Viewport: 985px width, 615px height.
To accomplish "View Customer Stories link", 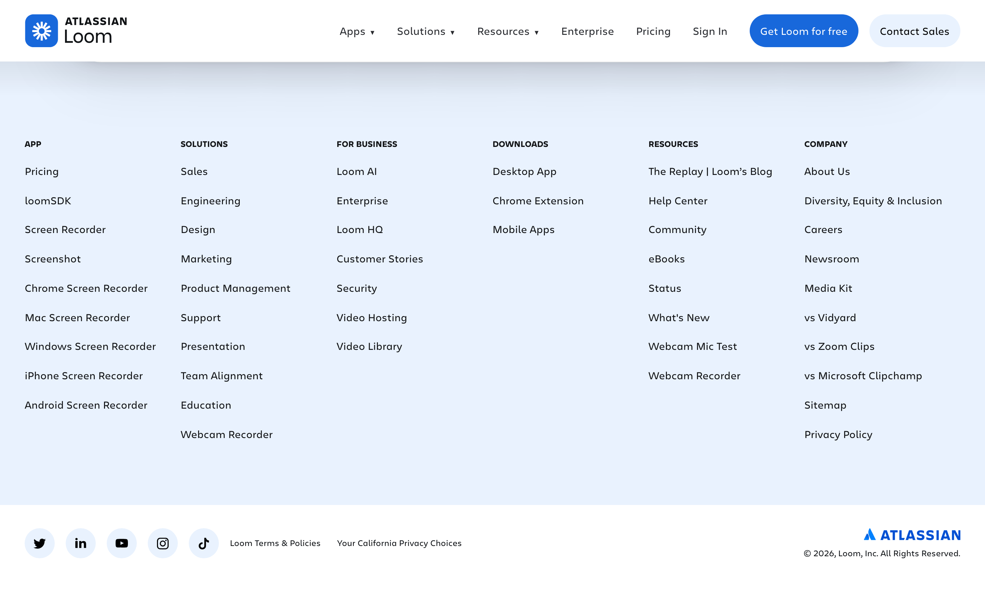I will pyautogui.click(x=380, y=259).
